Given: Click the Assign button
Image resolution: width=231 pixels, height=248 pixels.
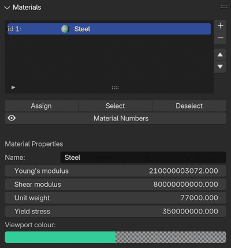Looking at the screenshot, I should (x=42, y=106).
